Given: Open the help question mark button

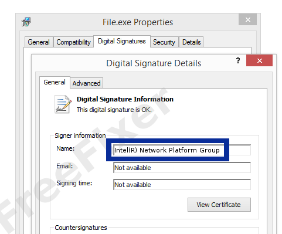Looking at the screenshot, I should [238, 60].
